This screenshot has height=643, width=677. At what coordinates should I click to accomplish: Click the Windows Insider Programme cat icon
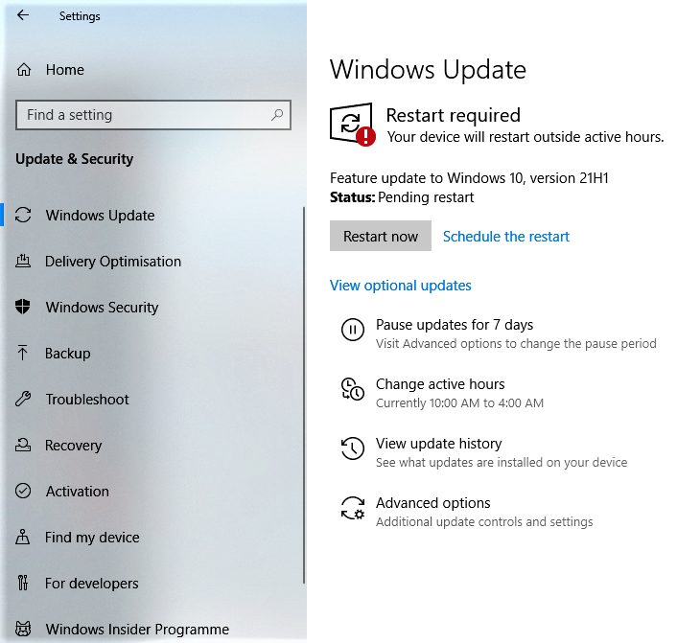(x=23, y=629)
